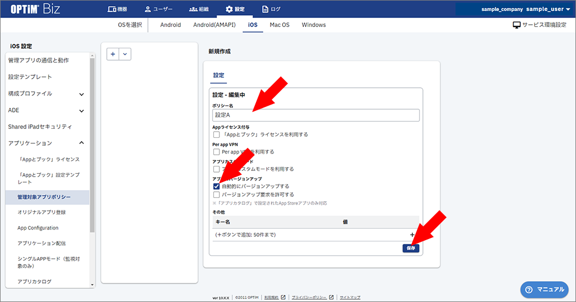Viewport: 576px width, 302px height.
Task: Open アプリケーション配信 item
Action: click(42, 243)
